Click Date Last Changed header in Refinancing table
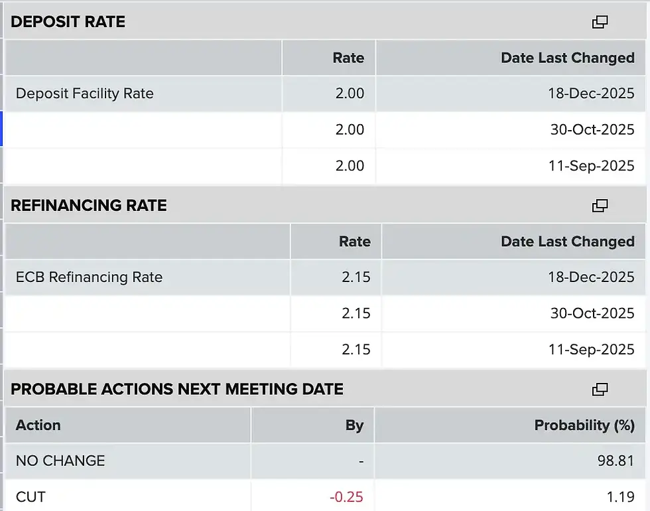650x511 pixels. tap(567, 242)
